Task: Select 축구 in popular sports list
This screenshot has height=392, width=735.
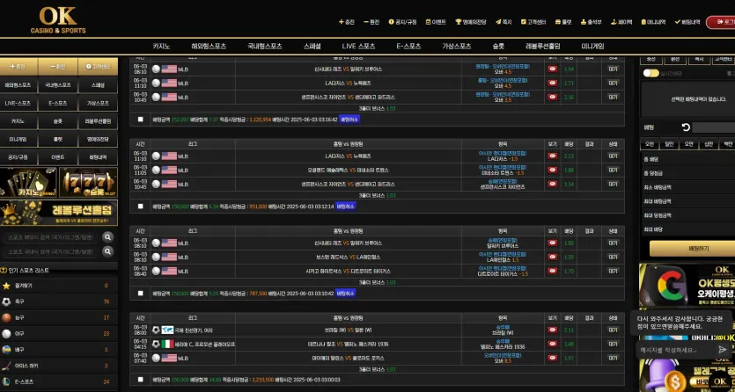Action: pos(59,301)
